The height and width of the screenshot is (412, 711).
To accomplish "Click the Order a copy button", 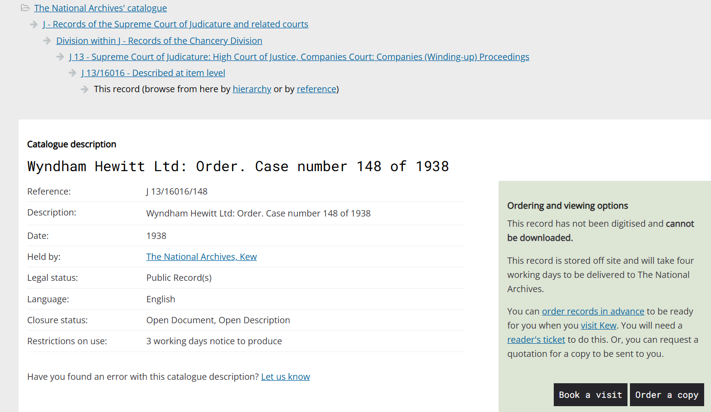I will pyautogui.click(x=667, y=394).
